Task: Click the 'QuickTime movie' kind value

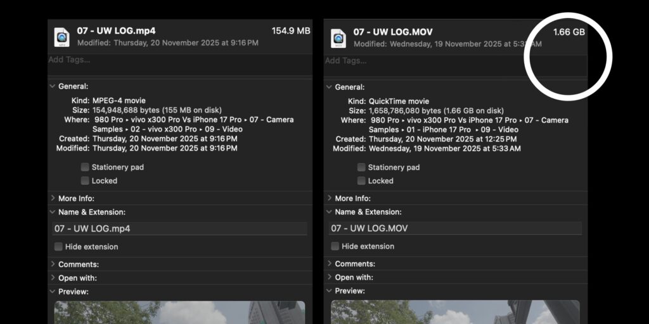Action: 399,101
